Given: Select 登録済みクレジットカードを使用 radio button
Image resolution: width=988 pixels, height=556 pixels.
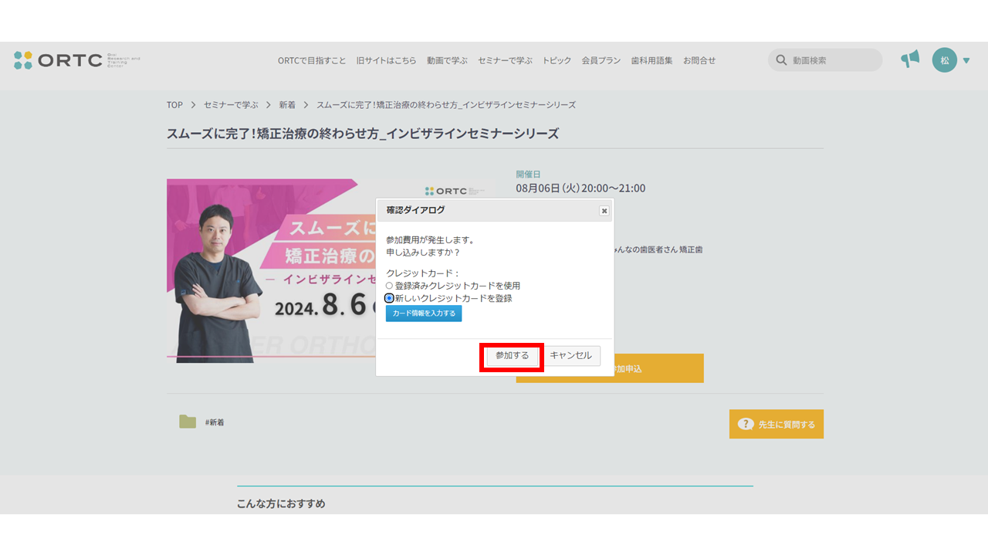Looking at the screenshot, I should tap(390, 286).
